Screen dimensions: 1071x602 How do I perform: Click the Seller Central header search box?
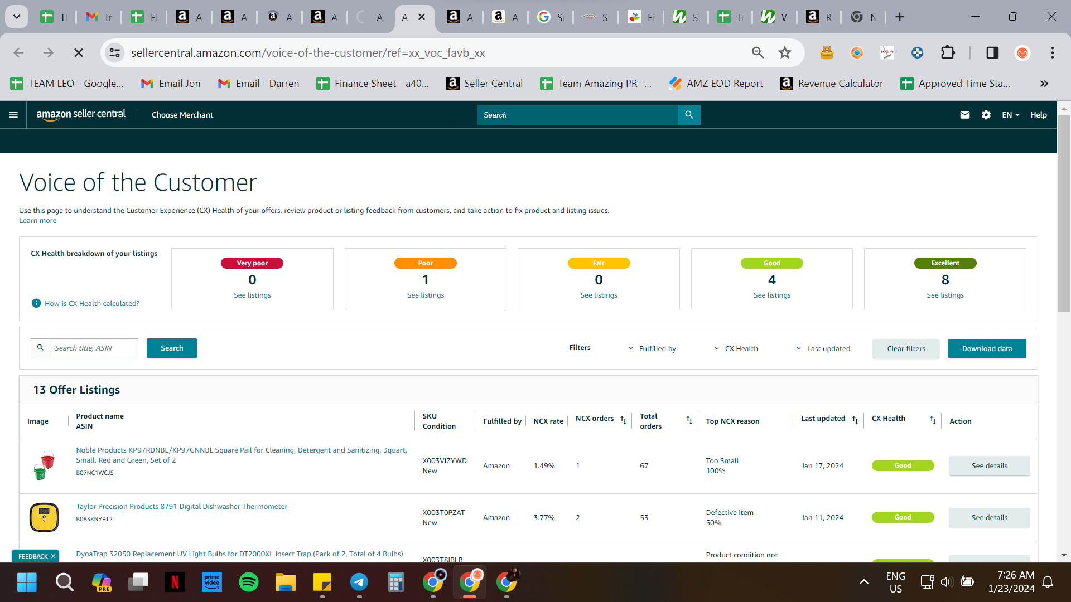coord(578,115)
